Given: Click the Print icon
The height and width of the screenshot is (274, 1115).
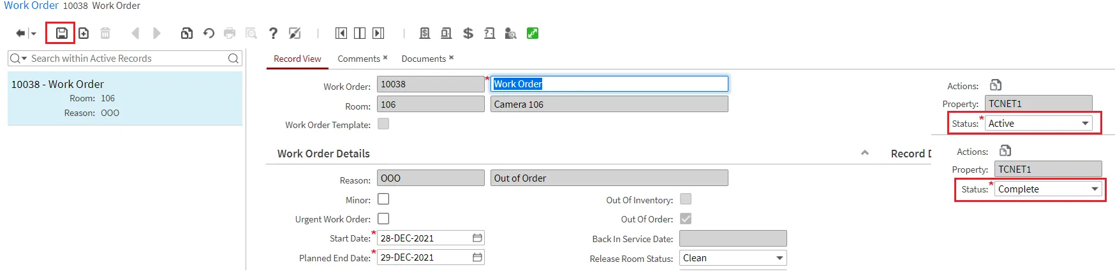Looking at the screenshot, I should pos(230,33).
